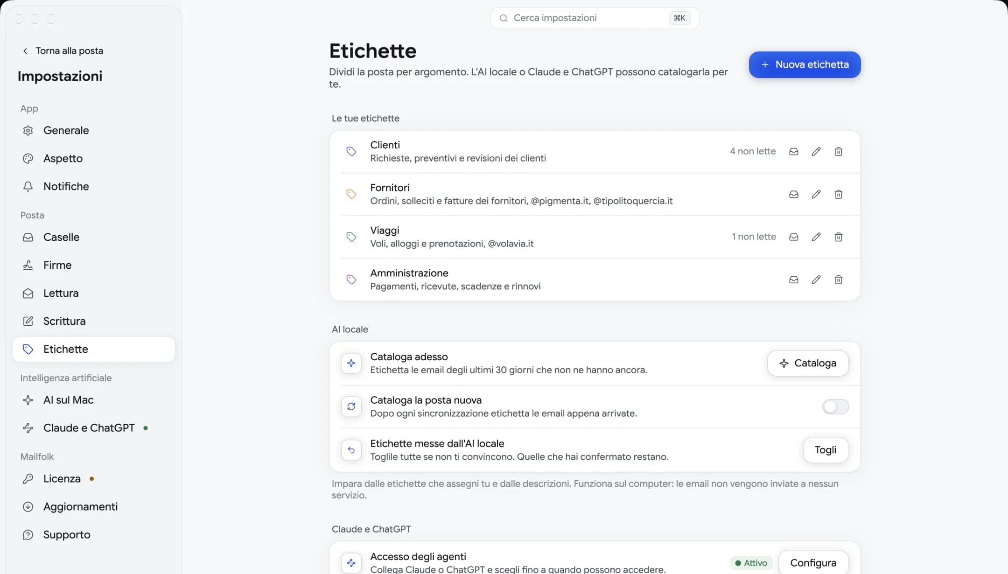Open Supporto page
The image size is (1008, 574).
pyautogui.click(x=94, y=535)
